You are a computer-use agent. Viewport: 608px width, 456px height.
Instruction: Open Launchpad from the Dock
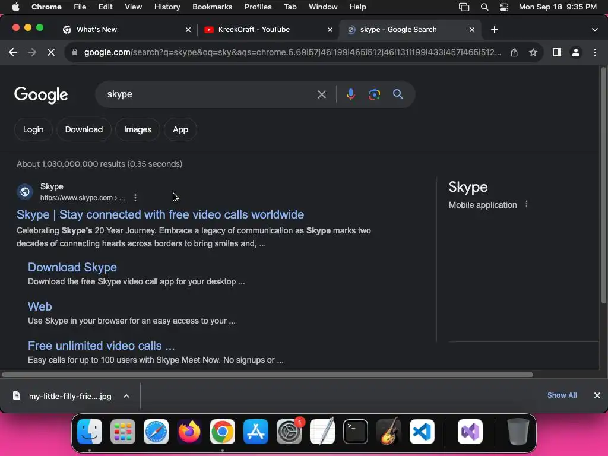pos(123,432)
